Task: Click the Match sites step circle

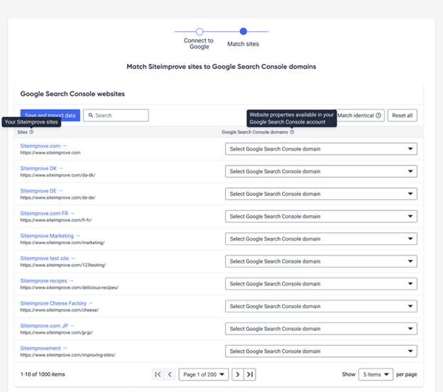Action: pyautogui.click(x=244, y=31)
